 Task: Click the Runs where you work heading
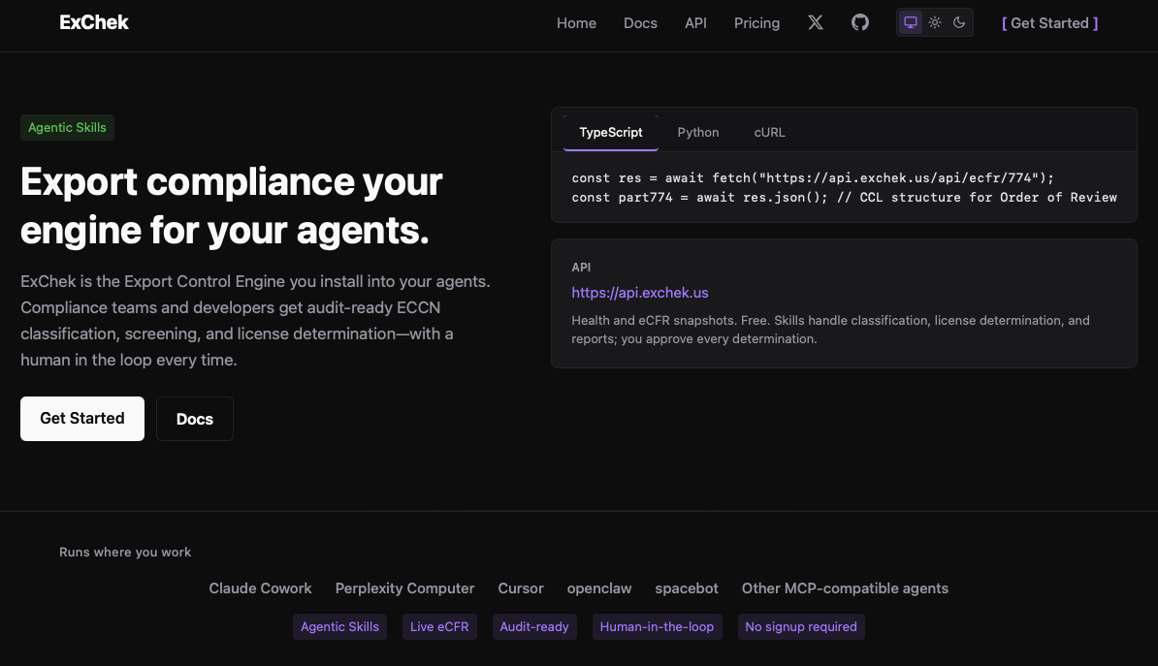pyautogui.click(x=125, y=553)
